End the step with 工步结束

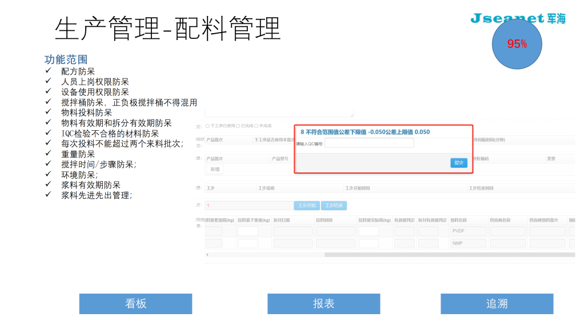click(334, 206)
